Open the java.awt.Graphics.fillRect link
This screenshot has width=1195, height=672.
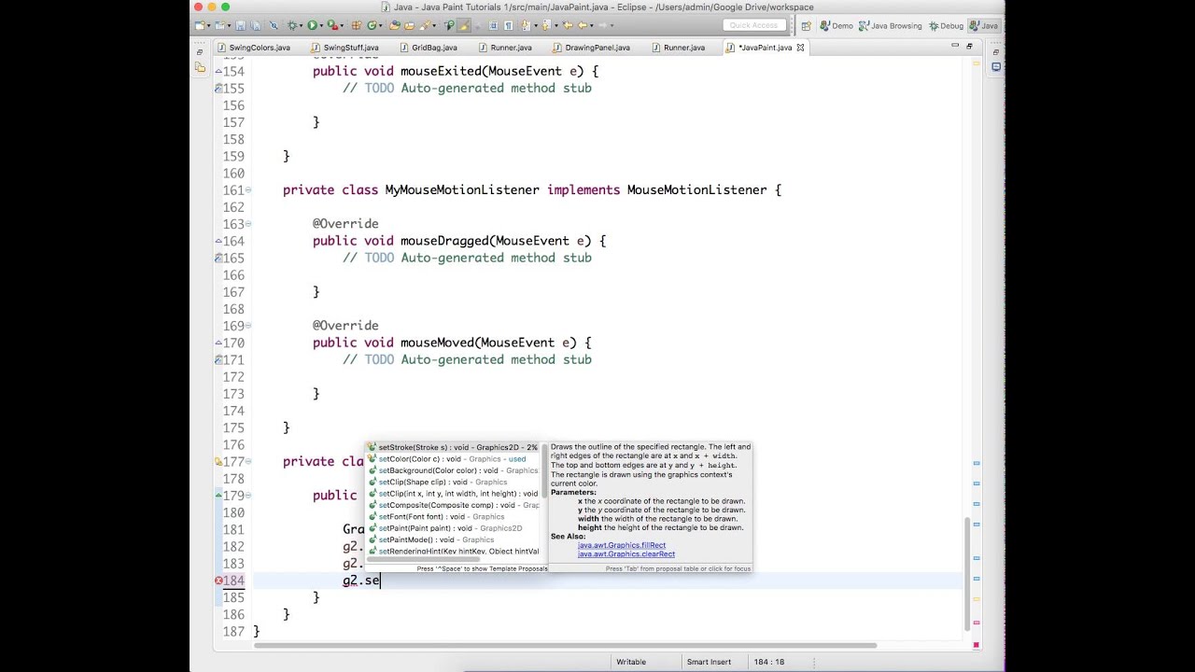click(621, 545)
